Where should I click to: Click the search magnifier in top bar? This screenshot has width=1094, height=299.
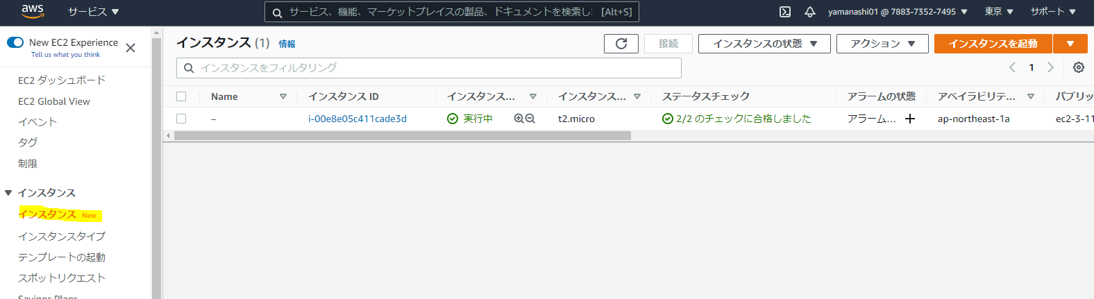click(x=277, y=12)
